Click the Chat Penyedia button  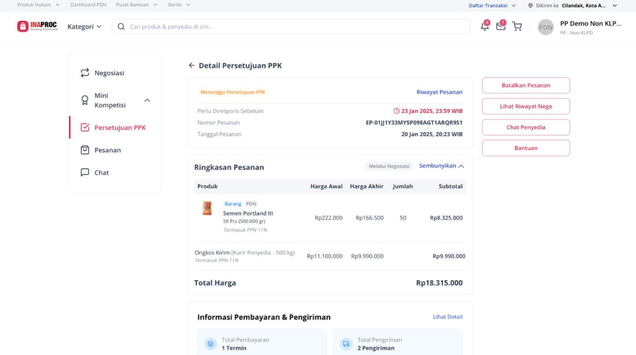click(x=526, y=127)
